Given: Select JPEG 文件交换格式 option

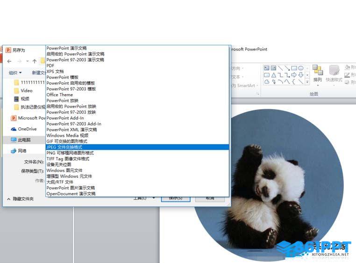Looking at the screenshot, I should tap(137, 147).
